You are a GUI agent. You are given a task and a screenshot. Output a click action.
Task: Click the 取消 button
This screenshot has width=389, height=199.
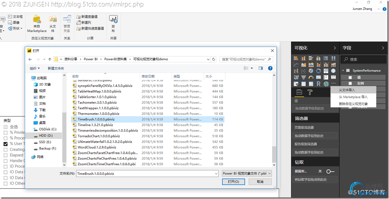(260, 182)
